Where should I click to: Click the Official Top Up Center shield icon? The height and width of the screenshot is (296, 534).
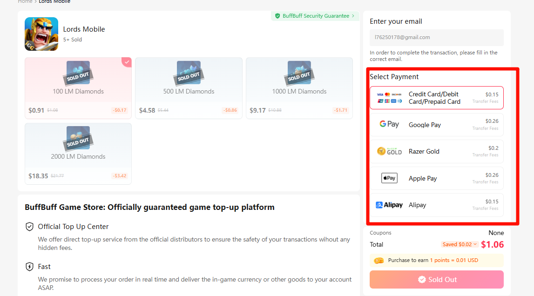tap(29, 227)
